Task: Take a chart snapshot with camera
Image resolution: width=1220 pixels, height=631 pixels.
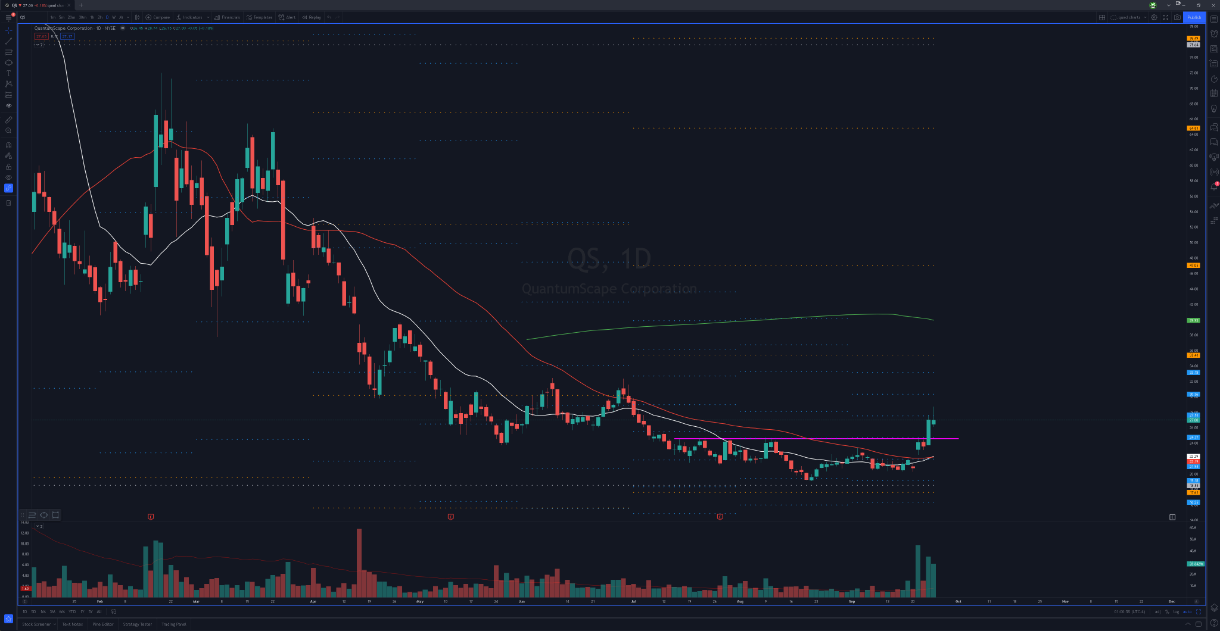Action: coord(1177,17)
